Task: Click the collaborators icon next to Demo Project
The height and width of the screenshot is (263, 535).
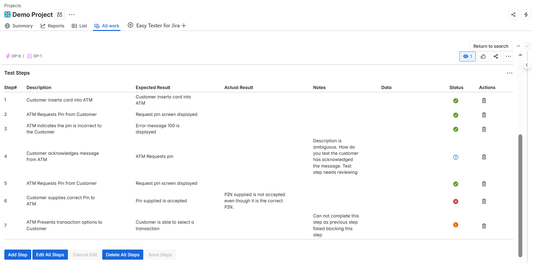Action: [x=59, y=14]
